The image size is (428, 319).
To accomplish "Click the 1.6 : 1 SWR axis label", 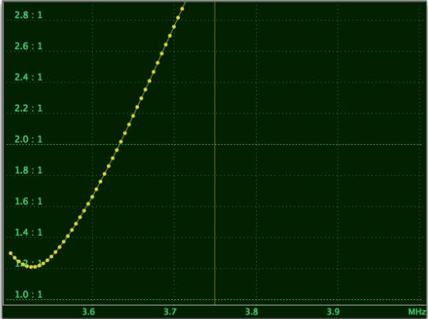I will (29, 201).
